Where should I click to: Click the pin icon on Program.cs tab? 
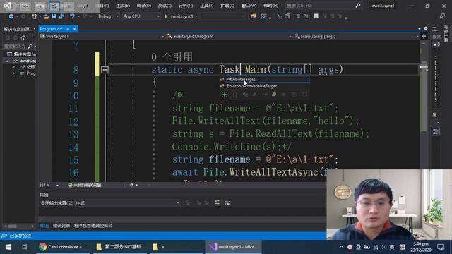pyautogui.click(x=68, y=29)
